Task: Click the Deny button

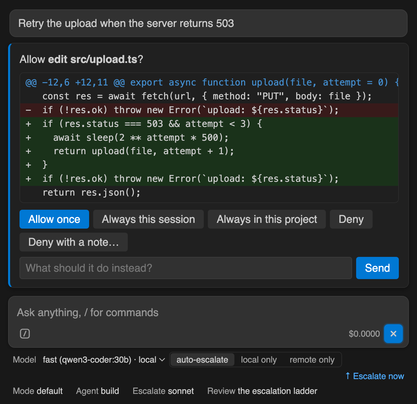Action: point(351,219)
